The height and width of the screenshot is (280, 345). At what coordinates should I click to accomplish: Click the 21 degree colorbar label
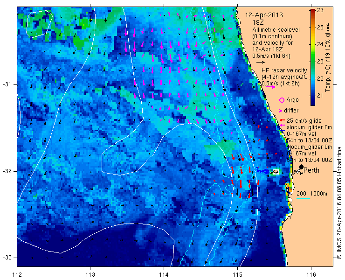coord(320,96)
